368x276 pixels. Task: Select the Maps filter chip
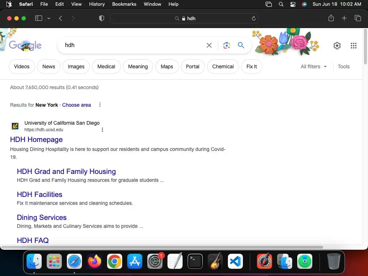(x=167, y=66)
